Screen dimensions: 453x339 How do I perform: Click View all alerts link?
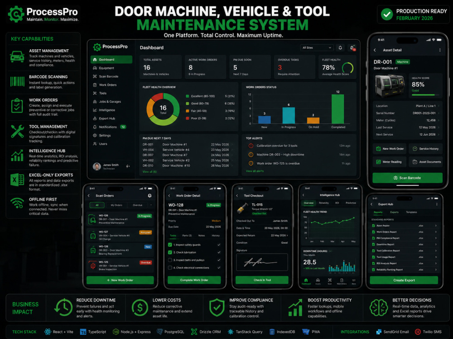[x=255, y=171]
